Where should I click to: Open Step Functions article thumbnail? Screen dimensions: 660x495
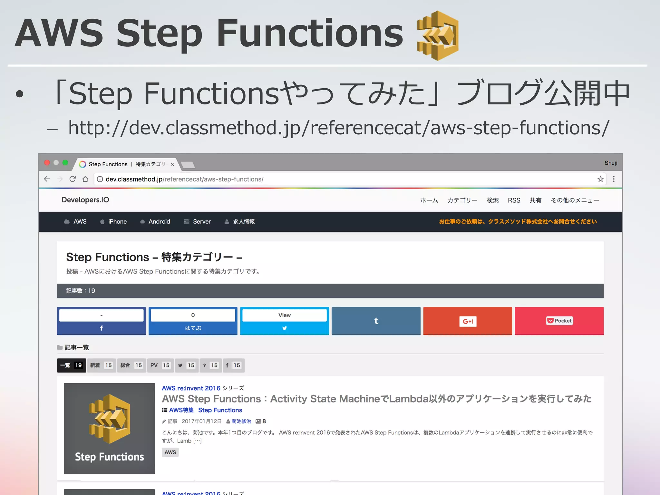(109, 428)
